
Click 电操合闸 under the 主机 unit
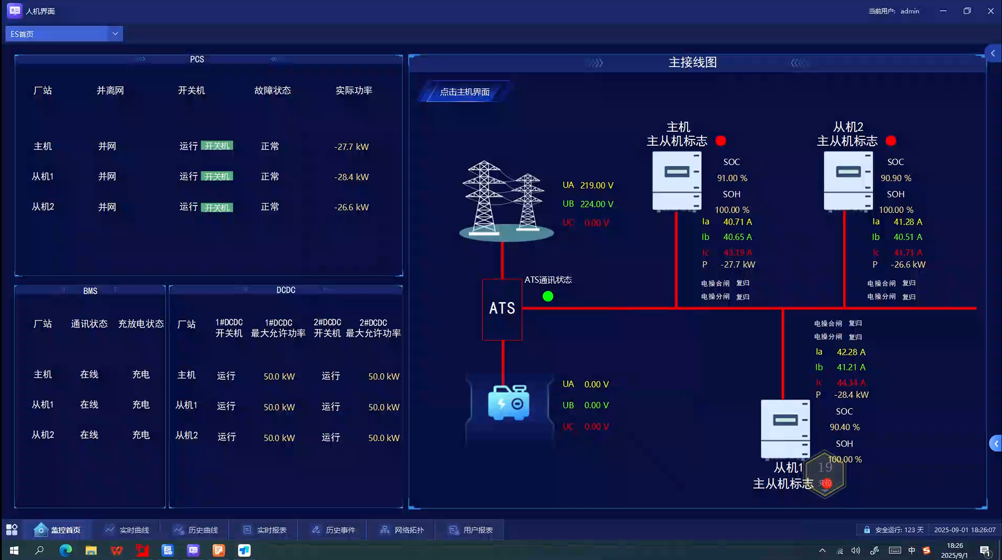pyautogui.click(x=715, y=283)
